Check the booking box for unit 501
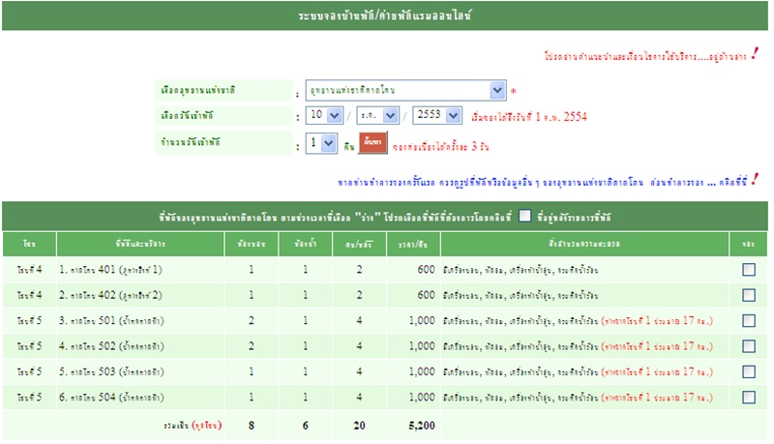Viewport: 774px width, 444px height. (x=749, y=320)
